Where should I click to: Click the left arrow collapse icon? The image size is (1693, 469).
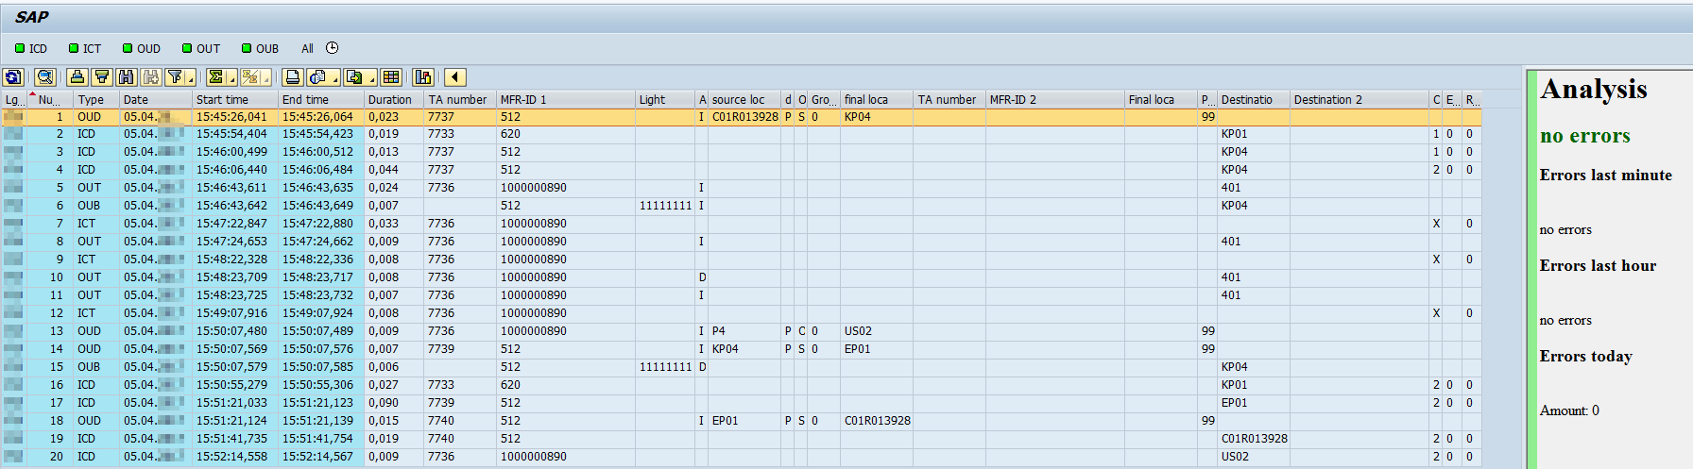point(455,77)
